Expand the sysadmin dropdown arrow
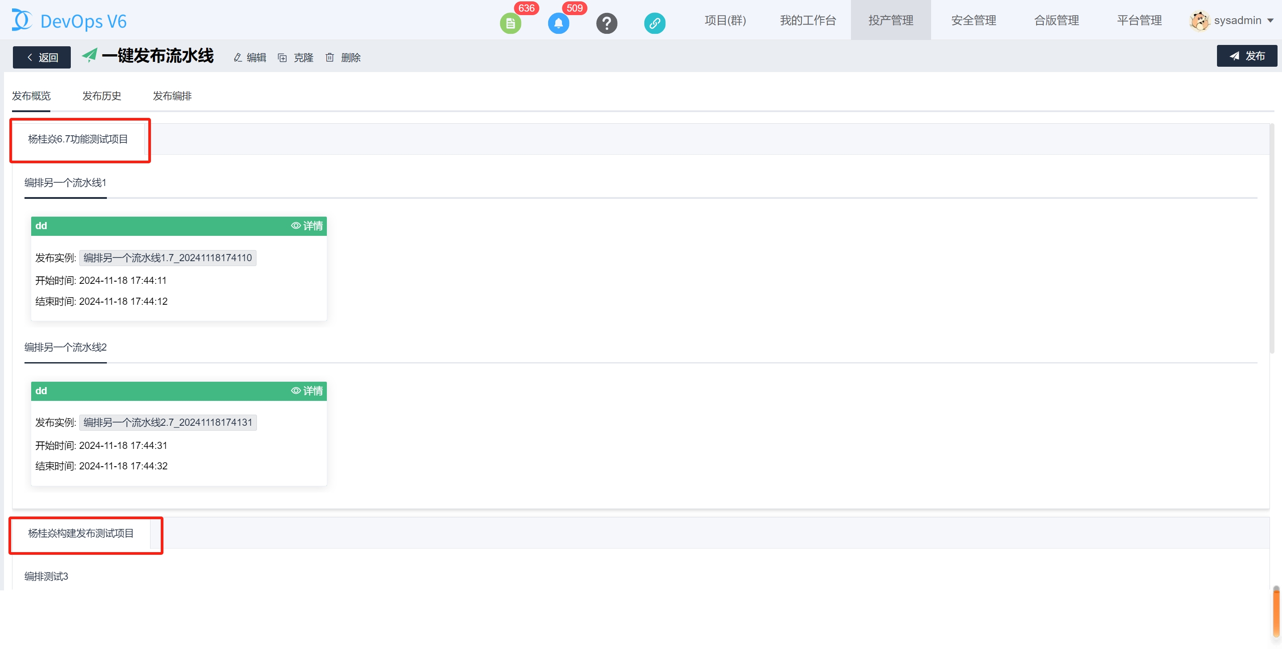 click(1270, 21)
